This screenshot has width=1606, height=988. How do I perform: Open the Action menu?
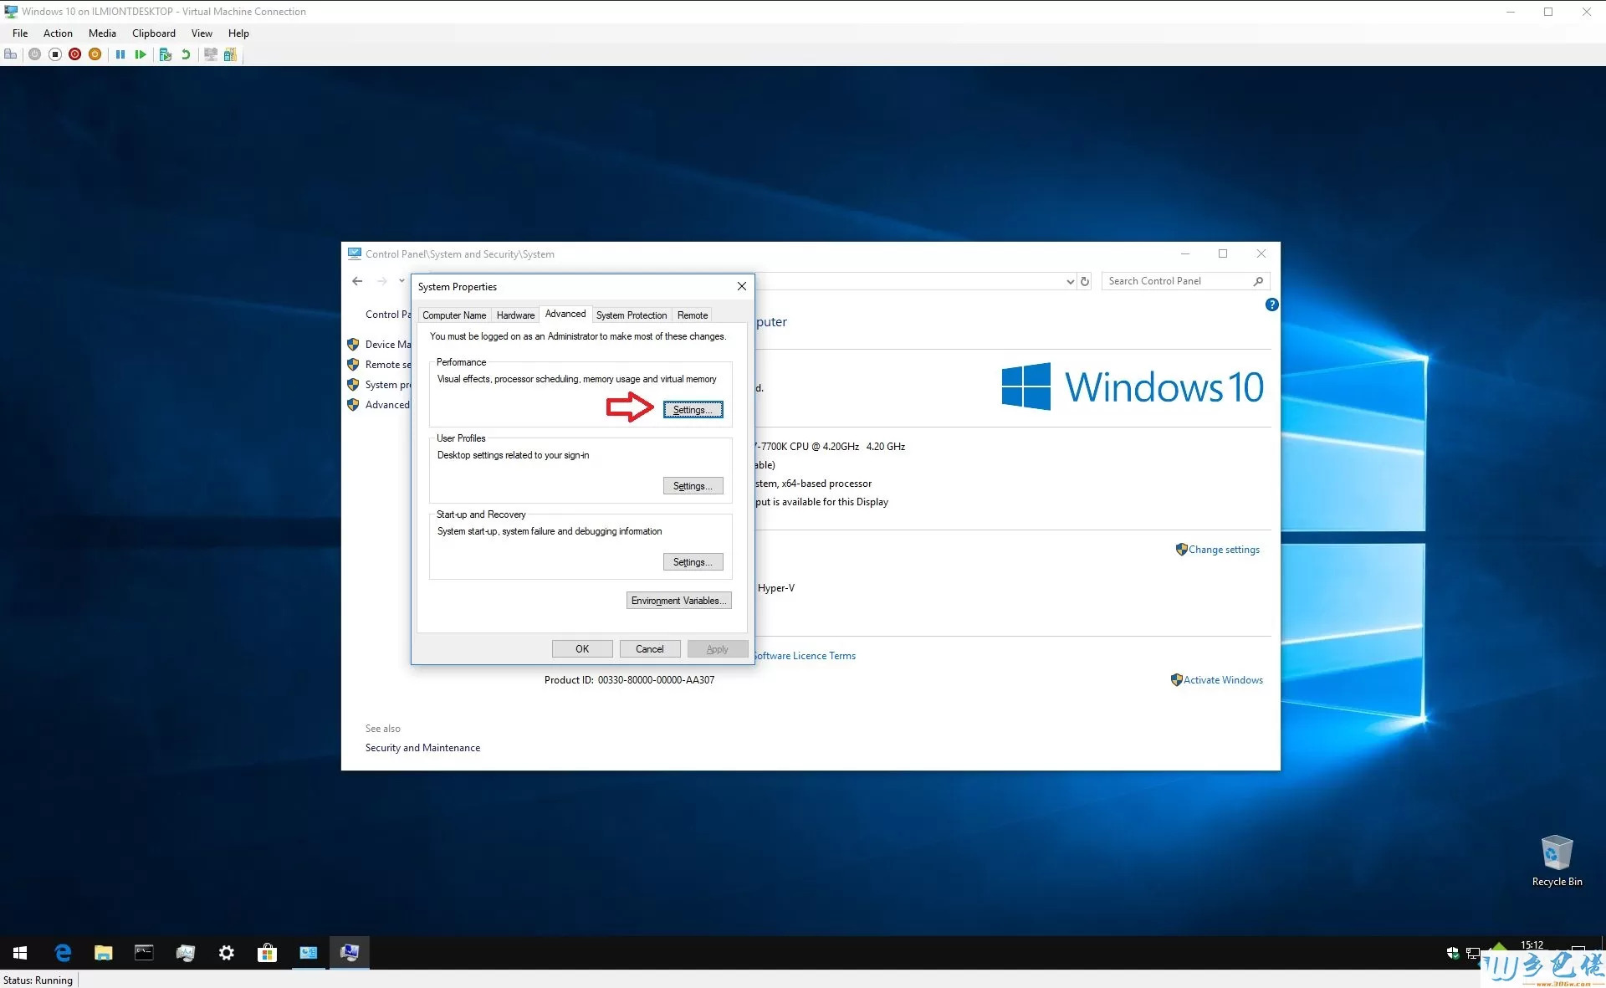click(x=58, y=33)
